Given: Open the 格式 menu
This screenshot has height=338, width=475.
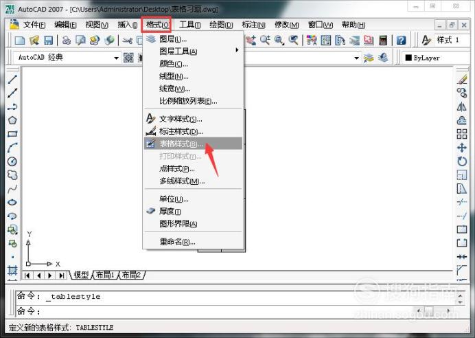Looking at the screenshot, I should coord(157,25).
